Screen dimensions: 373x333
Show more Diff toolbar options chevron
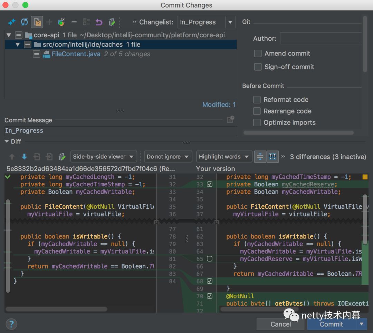[283, 156]
